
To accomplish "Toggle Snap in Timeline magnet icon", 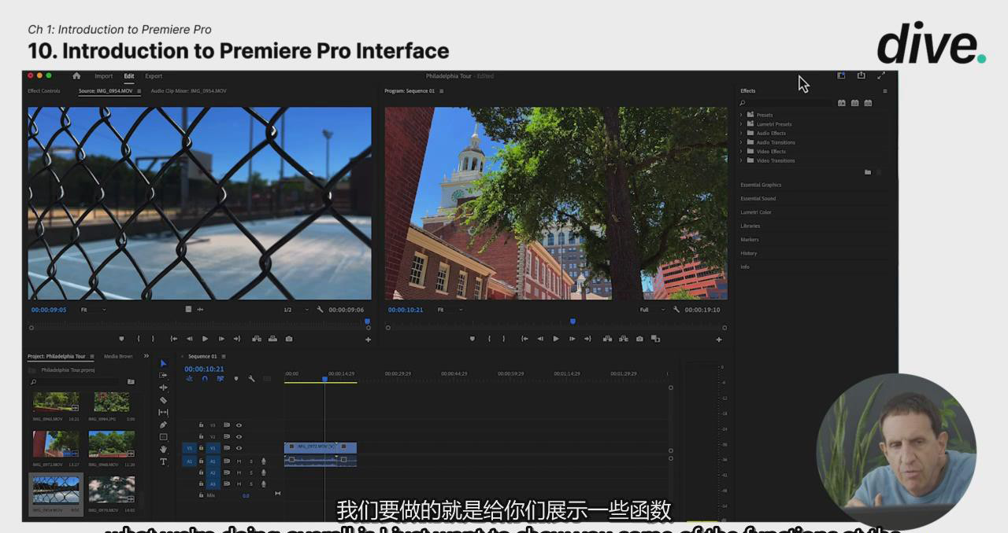I will tap(205, 379).
